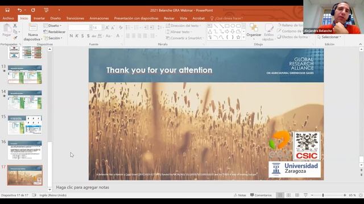This screenshot has width=364, height=204.
Task: Copy the selection using the copy icon
Action: pyautogui.click(x=15, y=32)
